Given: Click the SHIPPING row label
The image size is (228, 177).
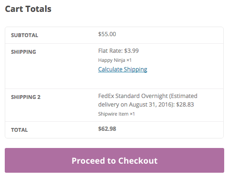Looking at the screenshot, I should [23, 52].
